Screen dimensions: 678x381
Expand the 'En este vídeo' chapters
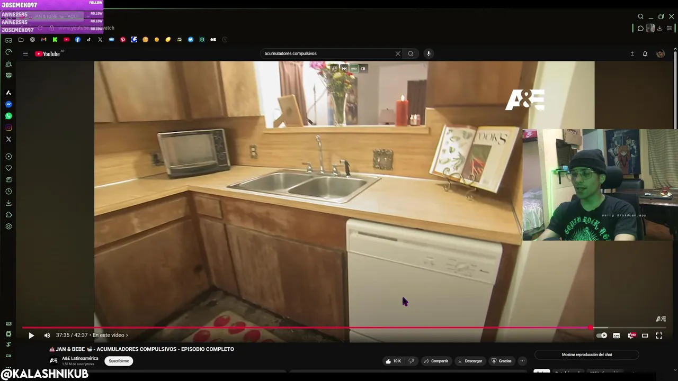(110, 335)
